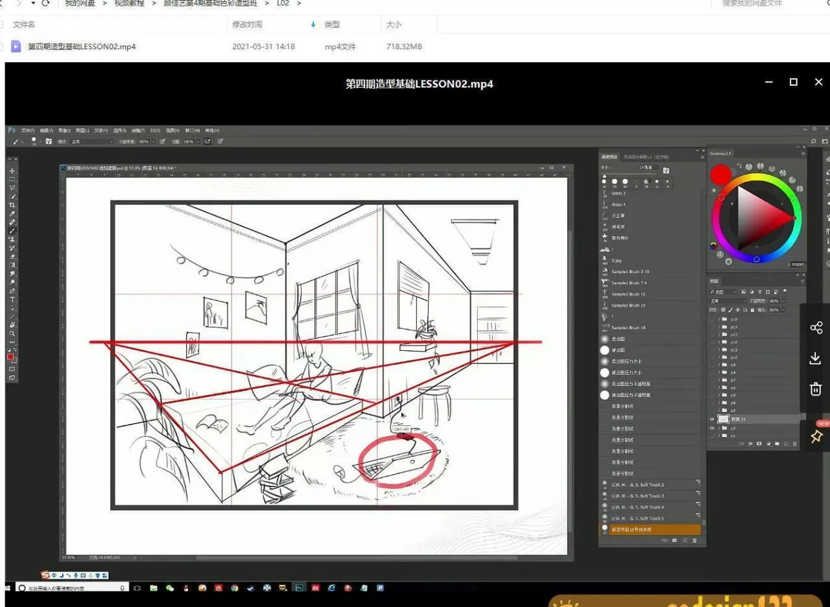Open the 文件 menu in Photoshop

(27, 130)
